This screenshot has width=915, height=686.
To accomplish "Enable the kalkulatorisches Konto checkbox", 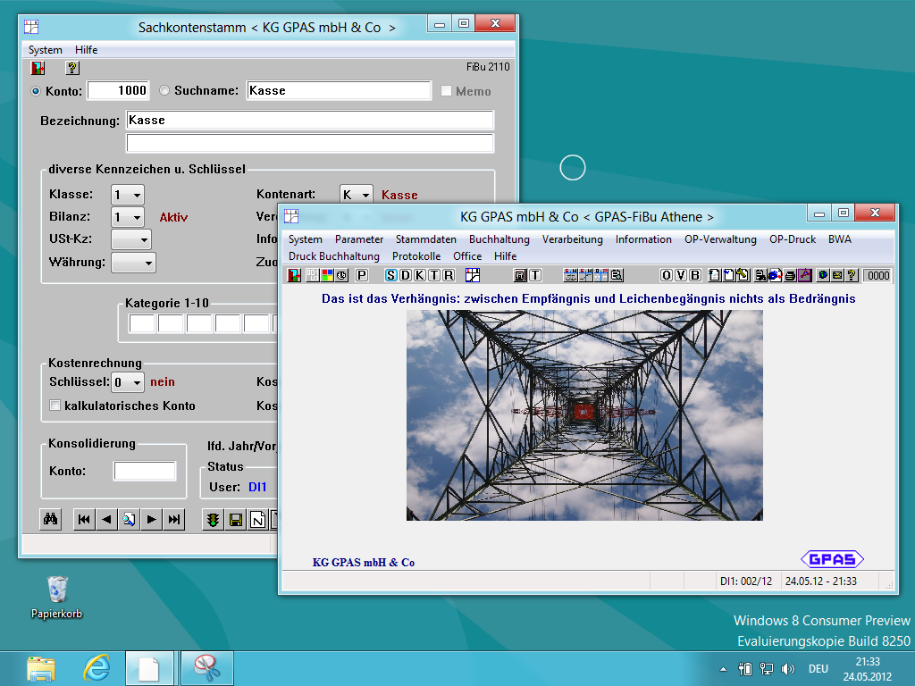I will [55, 406].
